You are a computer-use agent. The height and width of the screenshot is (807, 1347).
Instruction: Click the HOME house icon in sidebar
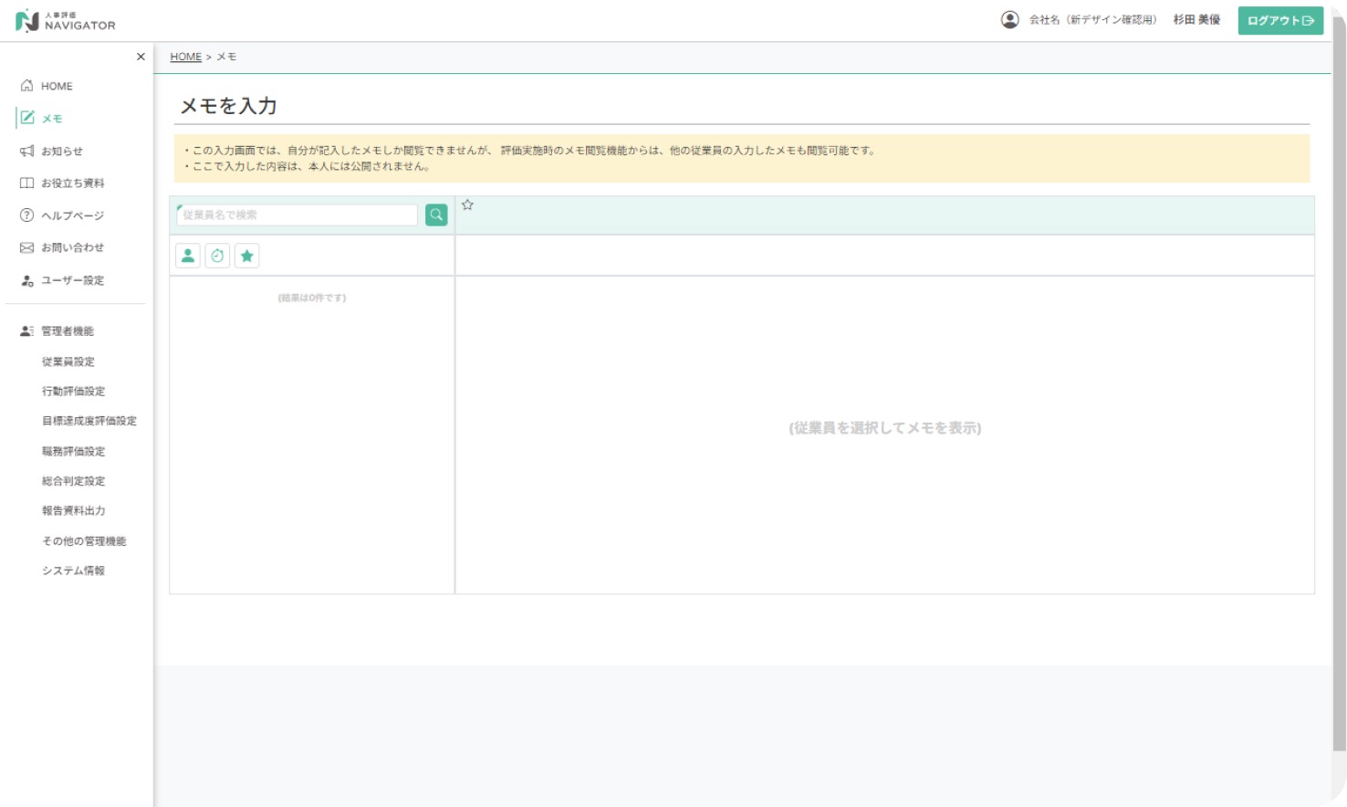27,86
